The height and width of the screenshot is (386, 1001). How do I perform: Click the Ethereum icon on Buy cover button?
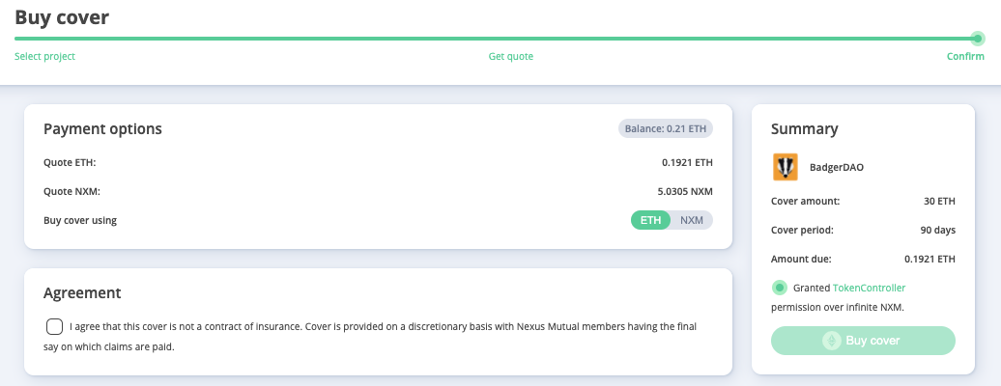coord(832,341)
